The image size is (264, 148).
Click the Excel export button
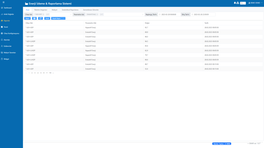[47, 18]
